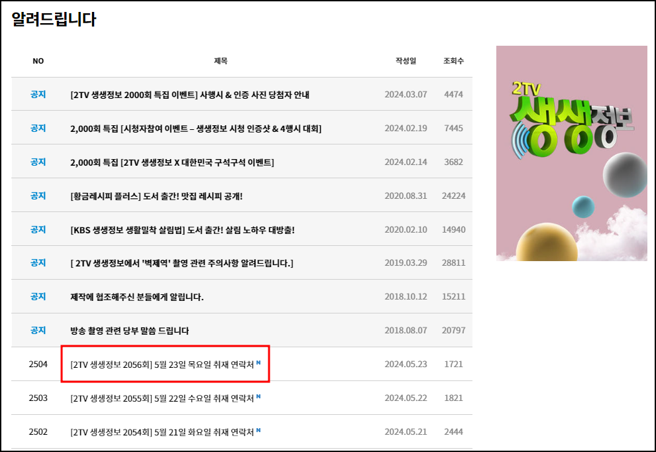Click the view count 2444
The width and height of the screenshot is (656, 452).
tap(453, 432)
